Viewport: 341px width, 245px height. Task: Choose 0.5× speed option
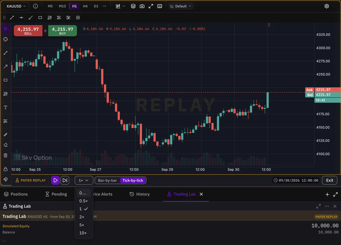[x=84, y=201]
